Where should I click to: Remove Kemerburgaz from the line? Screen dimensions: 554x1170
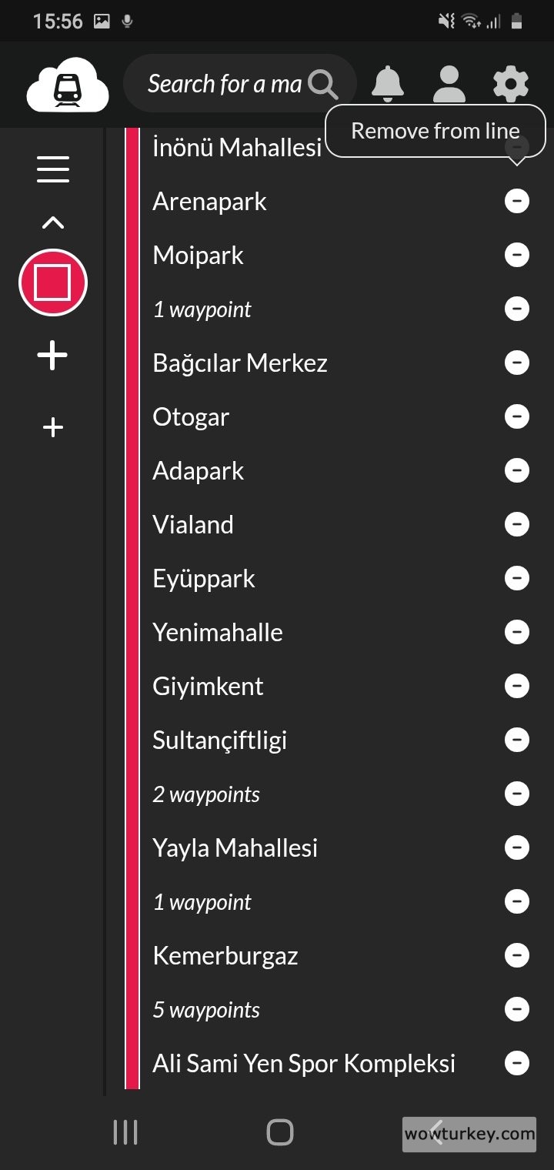click(517, 955)
